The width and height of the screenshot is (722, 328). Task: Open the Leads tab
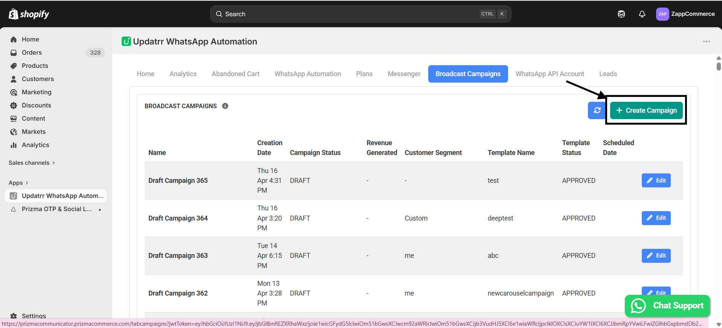point(608,74)
